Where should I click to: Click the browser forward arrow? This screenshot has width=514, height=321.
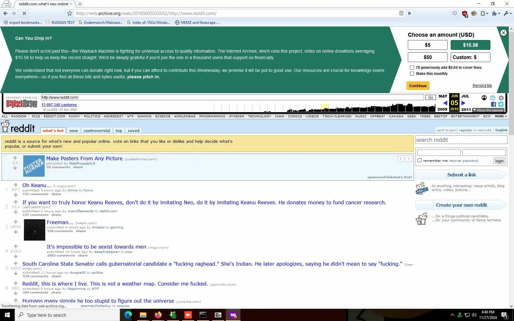pos(14,13)
